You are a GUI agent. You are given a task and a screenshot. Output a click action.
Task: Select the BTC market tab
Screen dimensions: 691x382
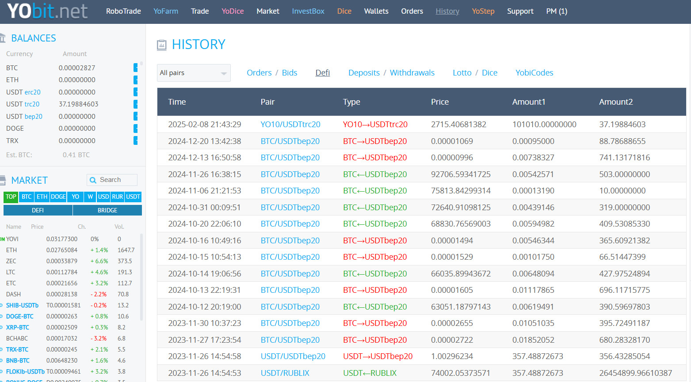(27, 197)
